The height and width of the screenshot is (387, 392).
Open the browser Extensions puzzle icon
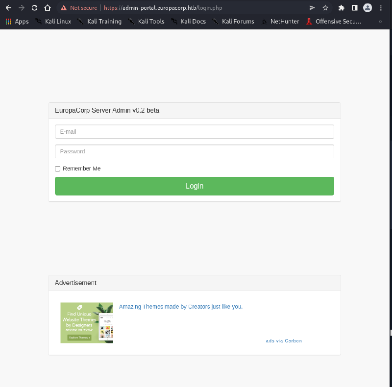tap(341, 7)
